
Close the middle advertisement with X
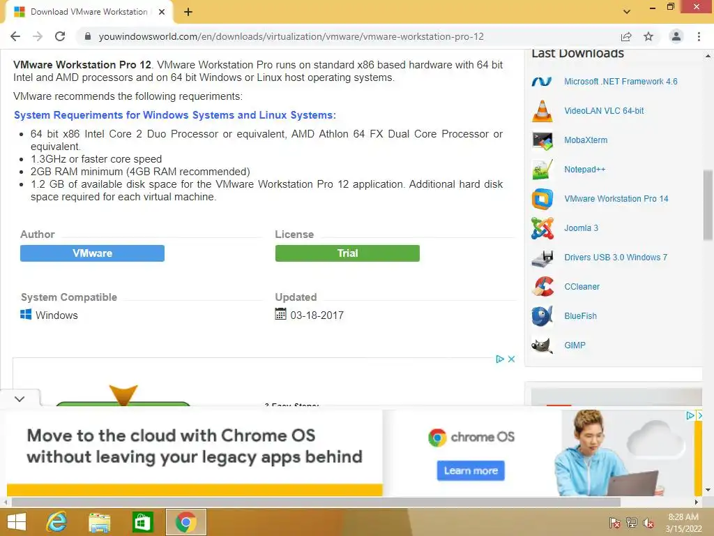point(511,359)
